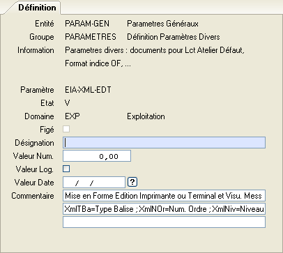Open the date picker question-mark icon

[132, 182]
